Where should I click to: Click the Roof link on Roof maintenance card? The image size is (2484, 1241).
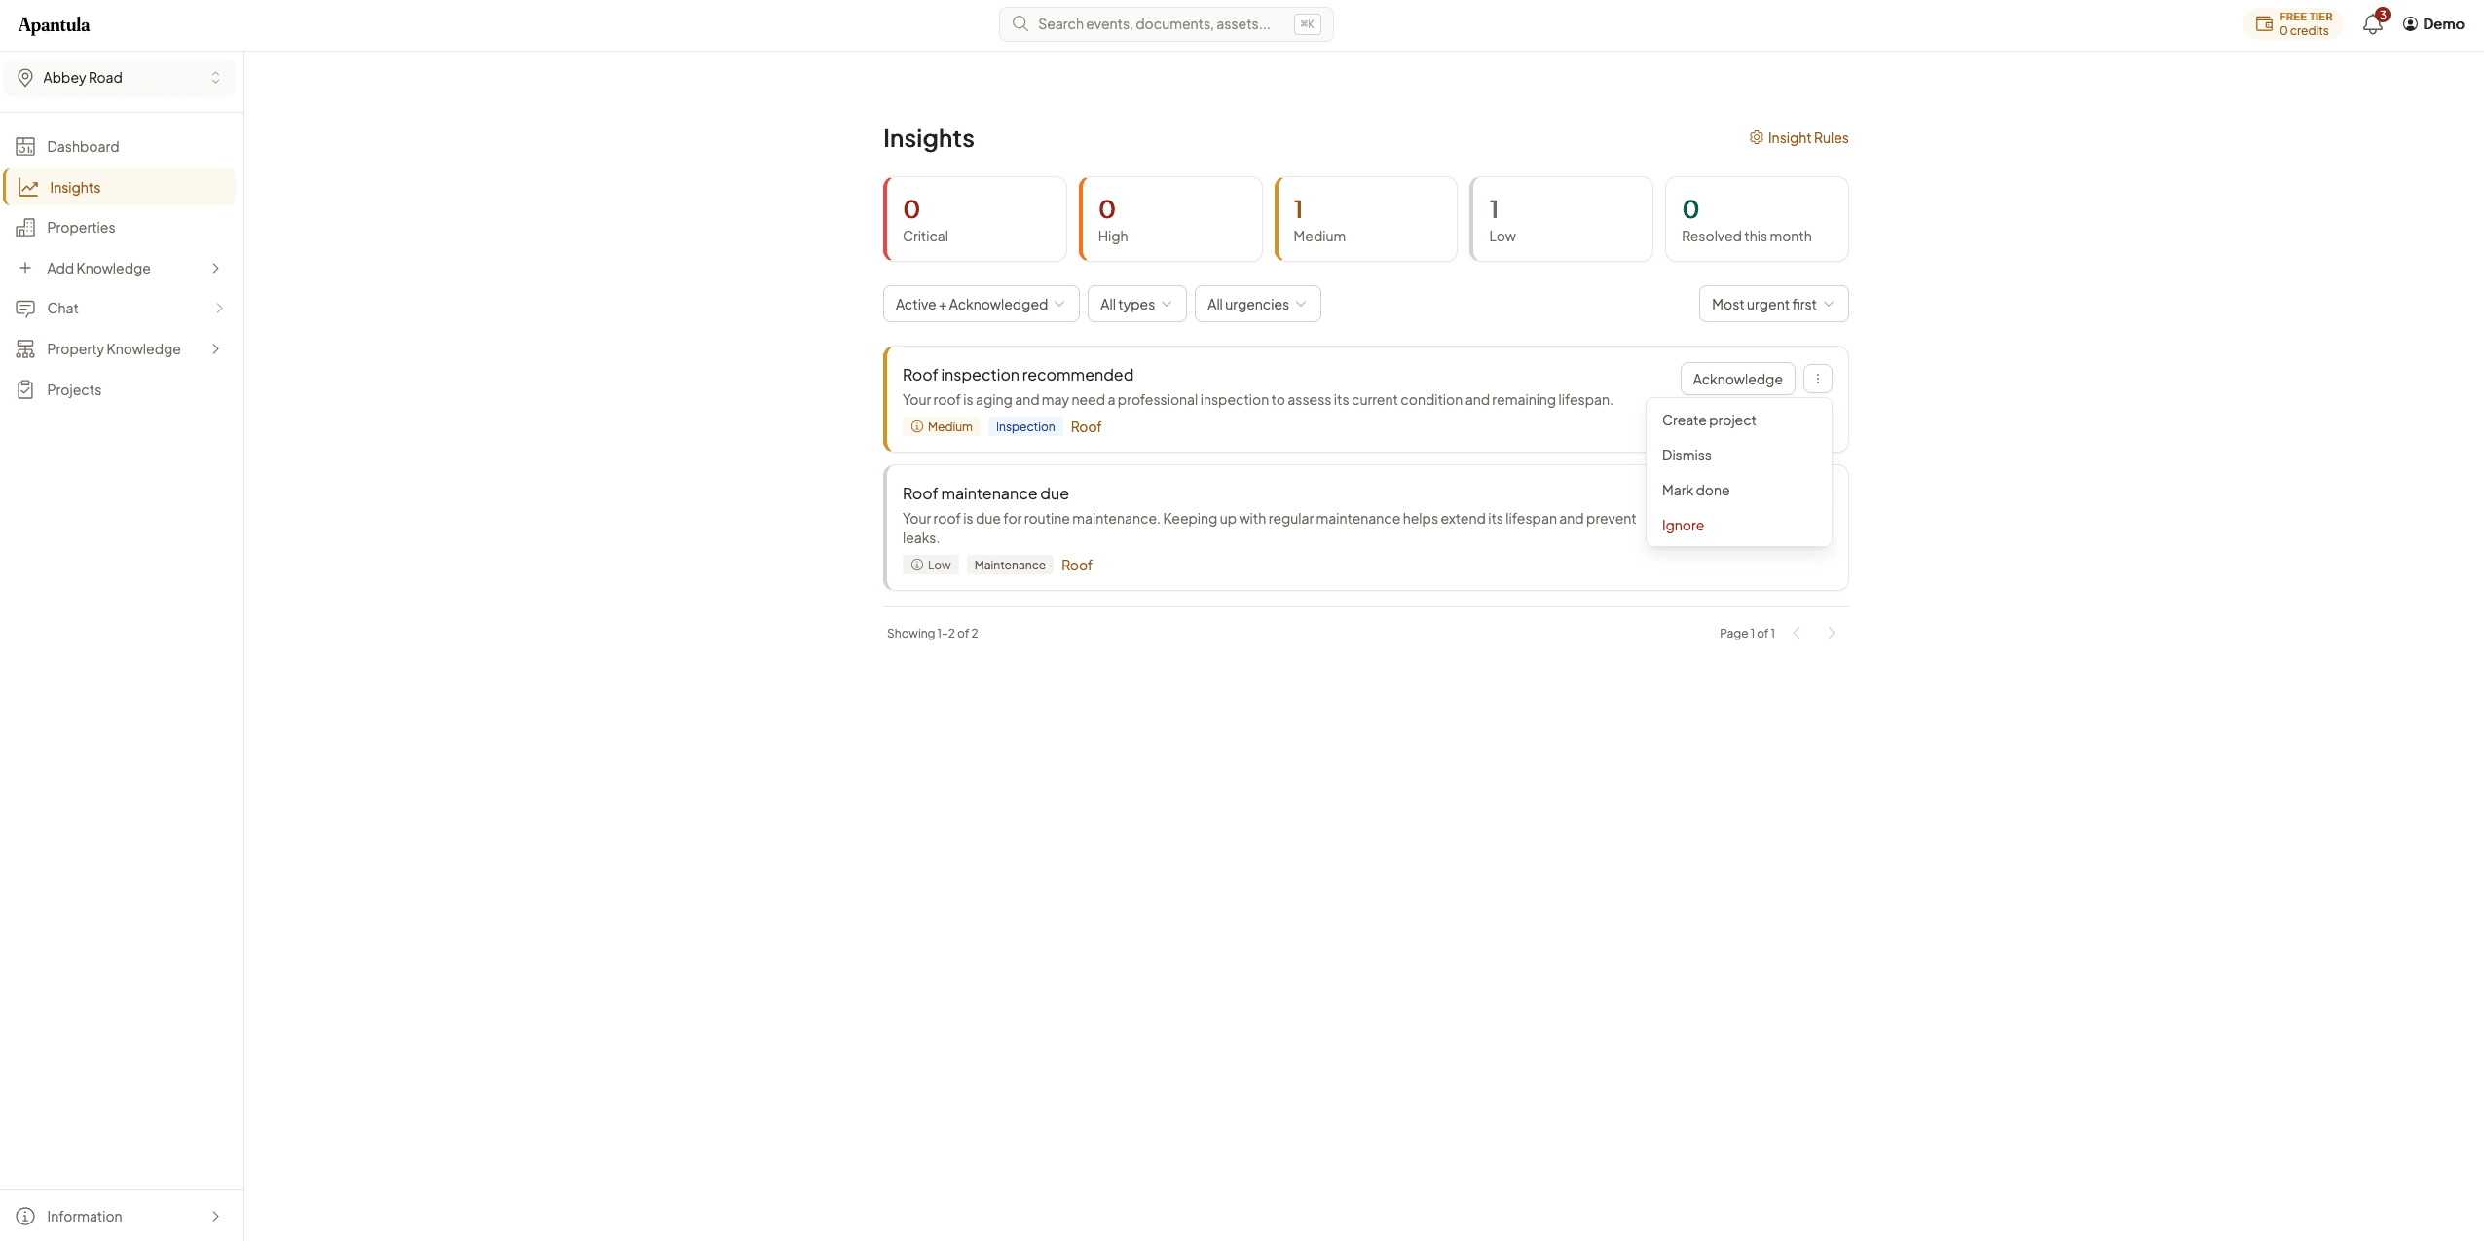coord(1076,566)
